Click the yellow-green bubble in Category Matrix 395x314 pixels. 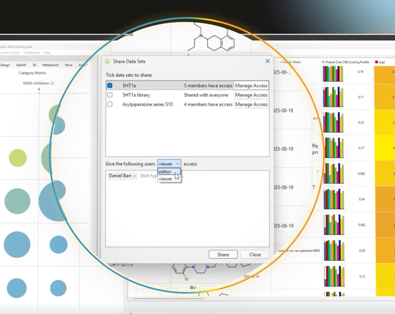point(18,158)
